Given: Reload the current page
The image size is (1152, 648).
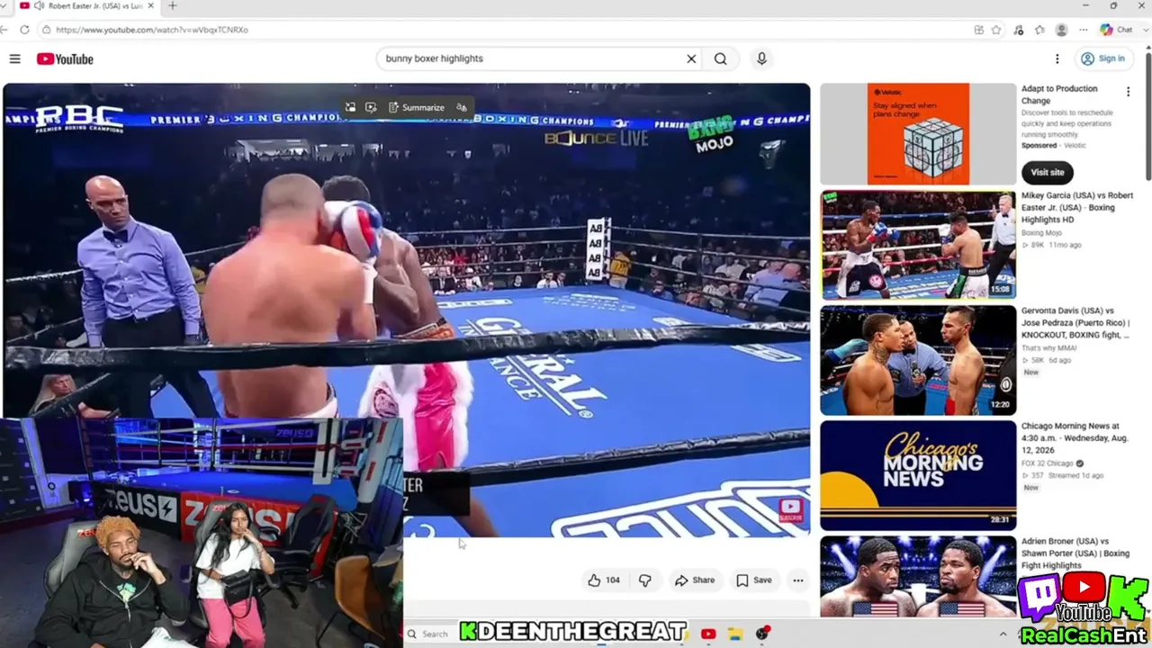Looking at the screenshot, I should (x=24, y=30).
